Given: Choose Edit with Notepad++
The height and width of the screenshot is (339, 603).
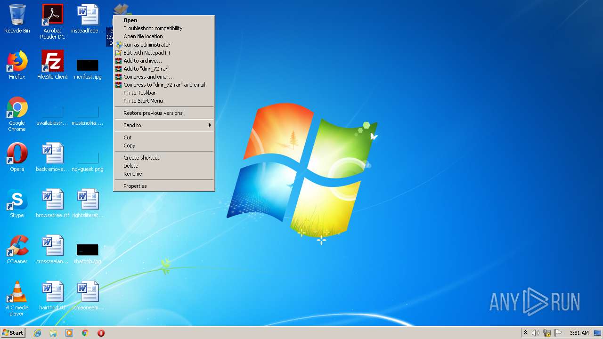Looking at the screenshot, I should tap(164, 53).
